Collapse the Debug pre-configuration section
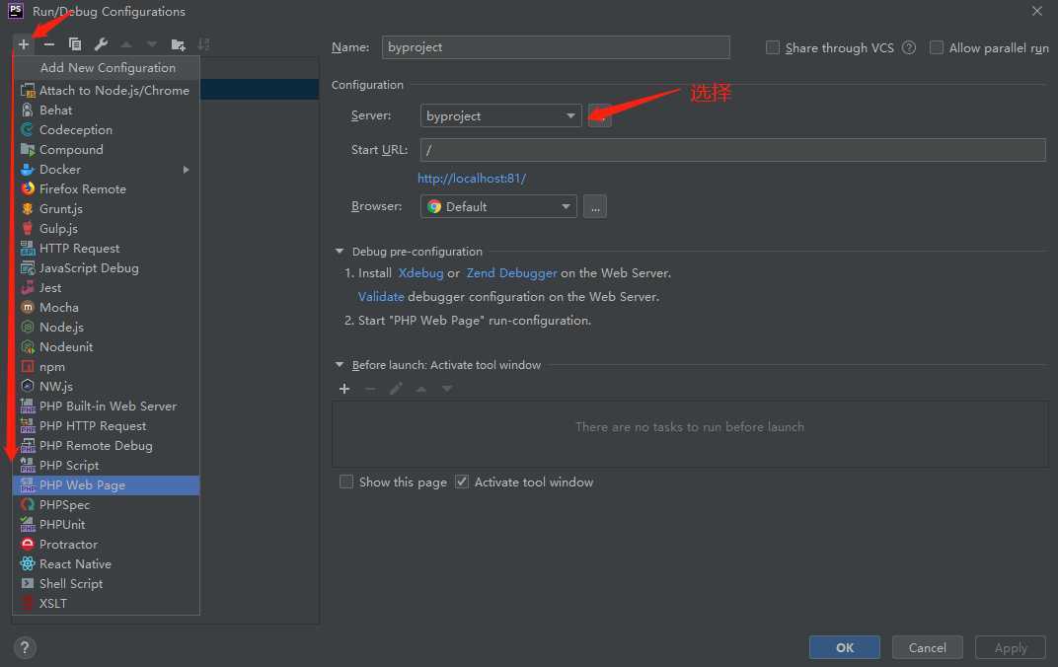The height and width of the screenshot is (667, 1058). click(340, 252)
